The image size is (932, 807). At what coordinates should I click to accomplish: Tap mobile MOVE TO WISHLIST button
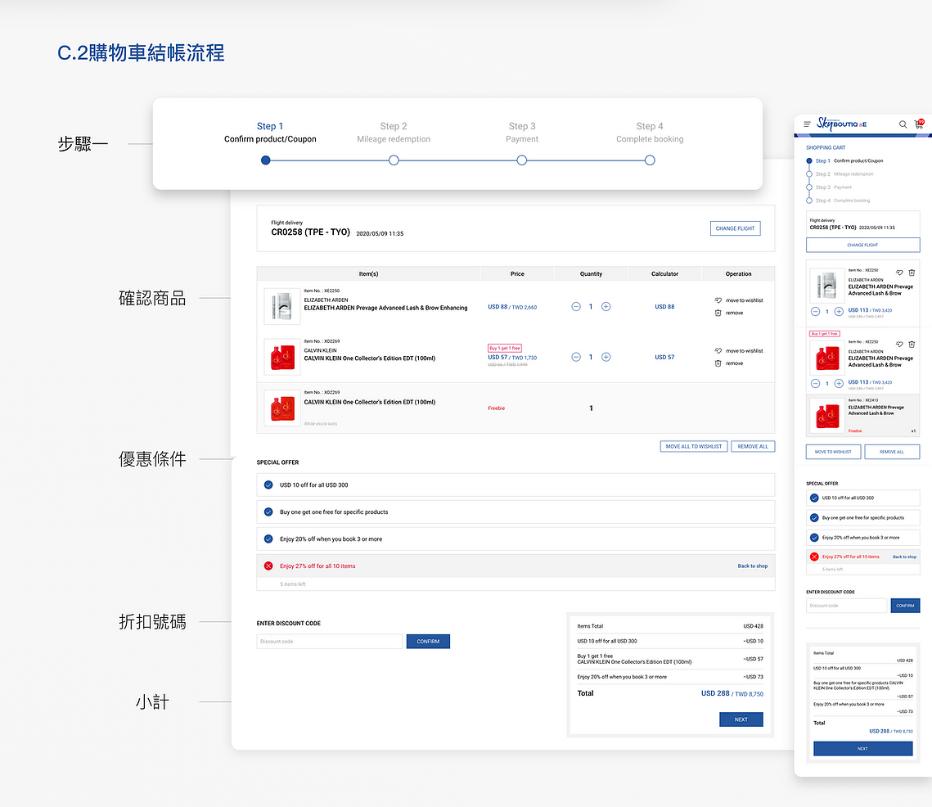pos(833,452)
